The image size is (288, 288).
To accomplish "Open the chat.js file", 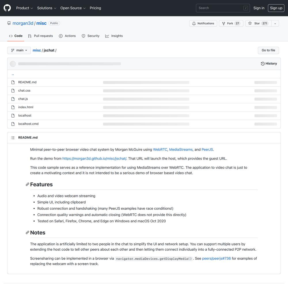I will (x=23, y=99).
